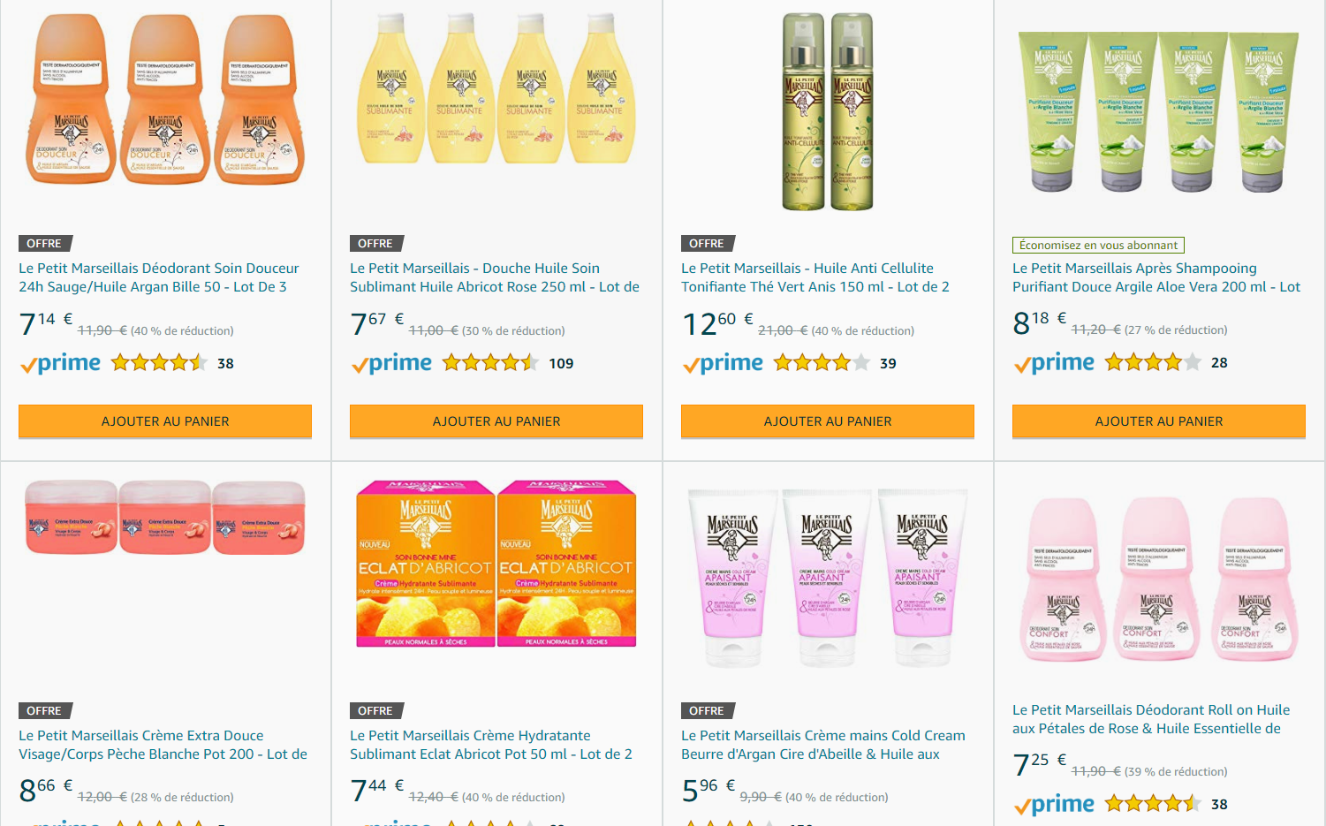Open green Anti Cellulite spray bottles image
This screenshot has width=1326, height=826.
[828, 111]
